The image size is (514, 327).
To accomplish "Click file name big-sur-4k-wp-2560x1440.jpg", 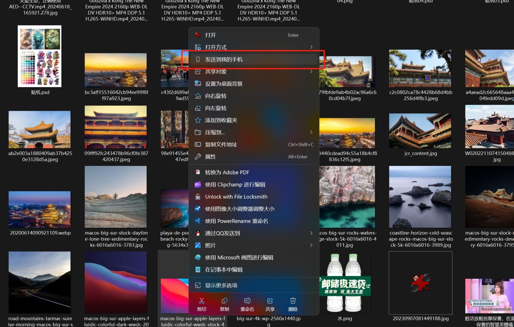I will coord(269,321).
